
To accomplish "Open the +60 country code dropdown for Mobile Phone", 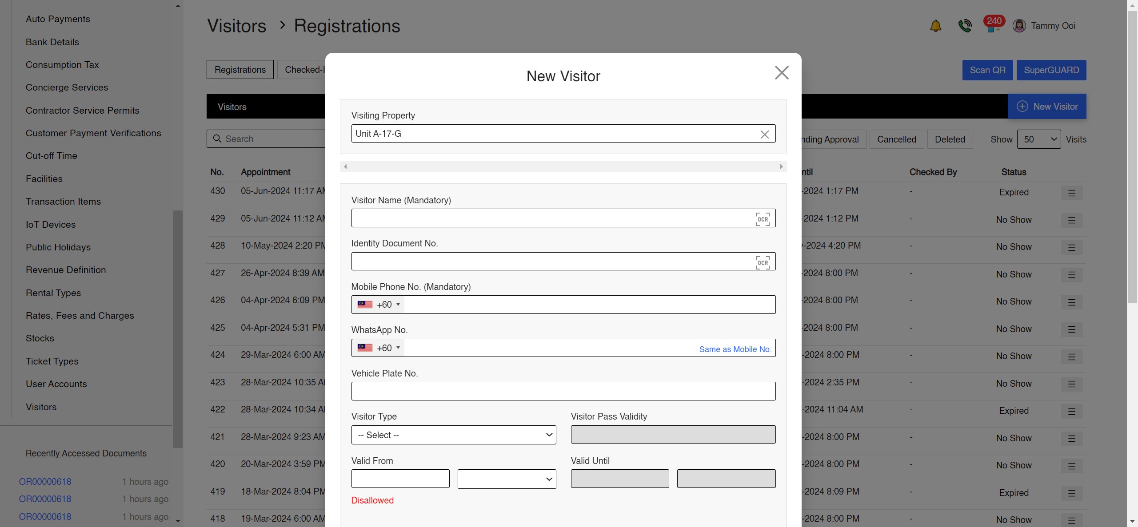I will (x=378, y=305).
